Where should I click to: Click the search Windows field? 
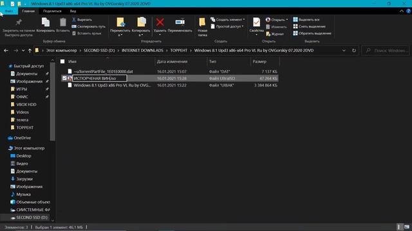point(386,51)
